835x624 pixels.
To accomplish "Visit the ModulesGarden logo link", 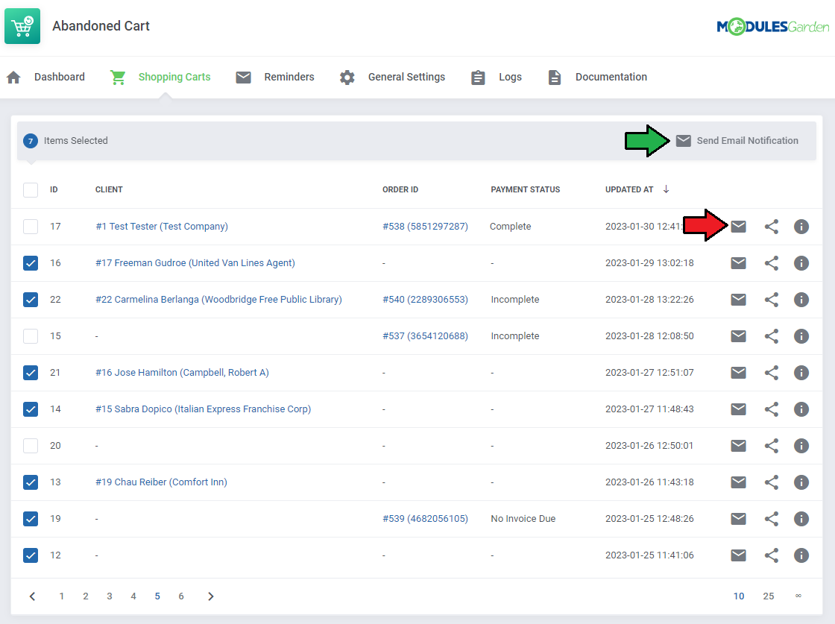I will (x=772, y=27).
